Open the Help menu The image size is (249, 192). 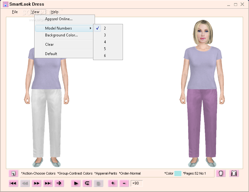coord(54,12)
